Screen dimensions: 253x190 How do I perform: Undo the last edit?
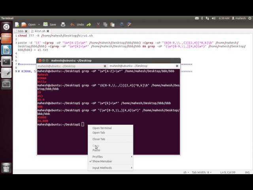click(x=77, y=25)
